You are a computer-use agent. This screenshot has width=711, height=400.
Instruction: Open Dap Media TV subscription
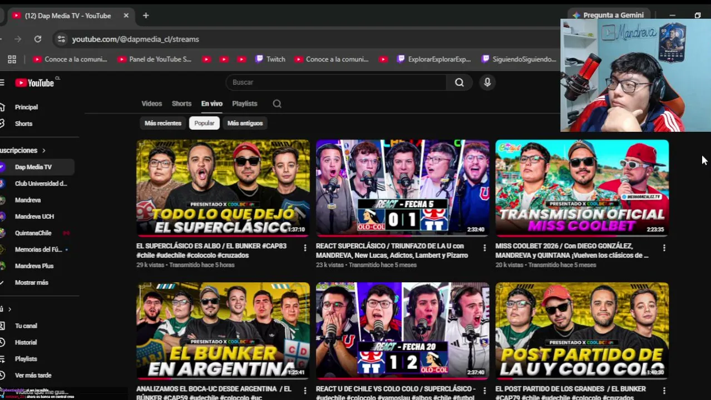pos(33,167)
